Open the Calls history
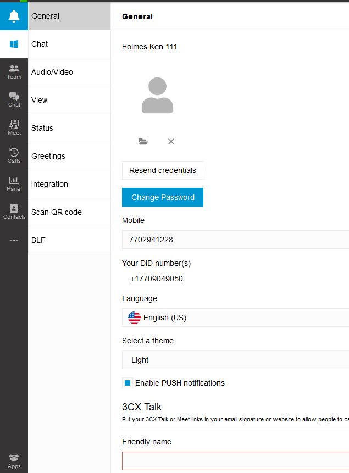 (x=14, y=156)
